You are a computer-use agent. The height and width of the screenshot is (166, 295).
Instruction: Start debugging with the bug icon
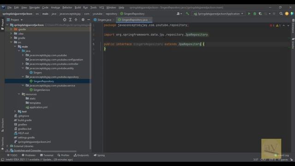(255, 14)
